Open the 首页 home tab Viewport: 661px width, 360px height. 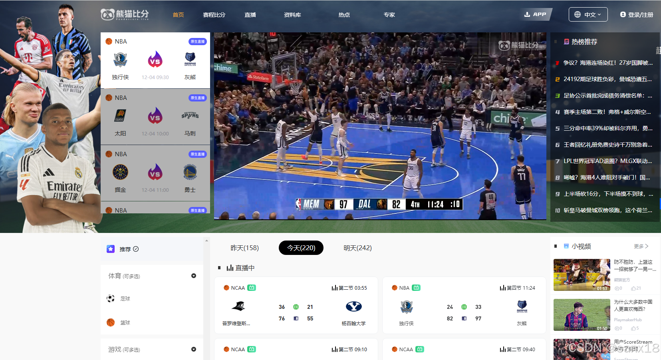pos(178,15)
